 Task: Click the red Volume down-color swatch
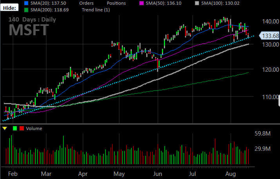point(22,128)
